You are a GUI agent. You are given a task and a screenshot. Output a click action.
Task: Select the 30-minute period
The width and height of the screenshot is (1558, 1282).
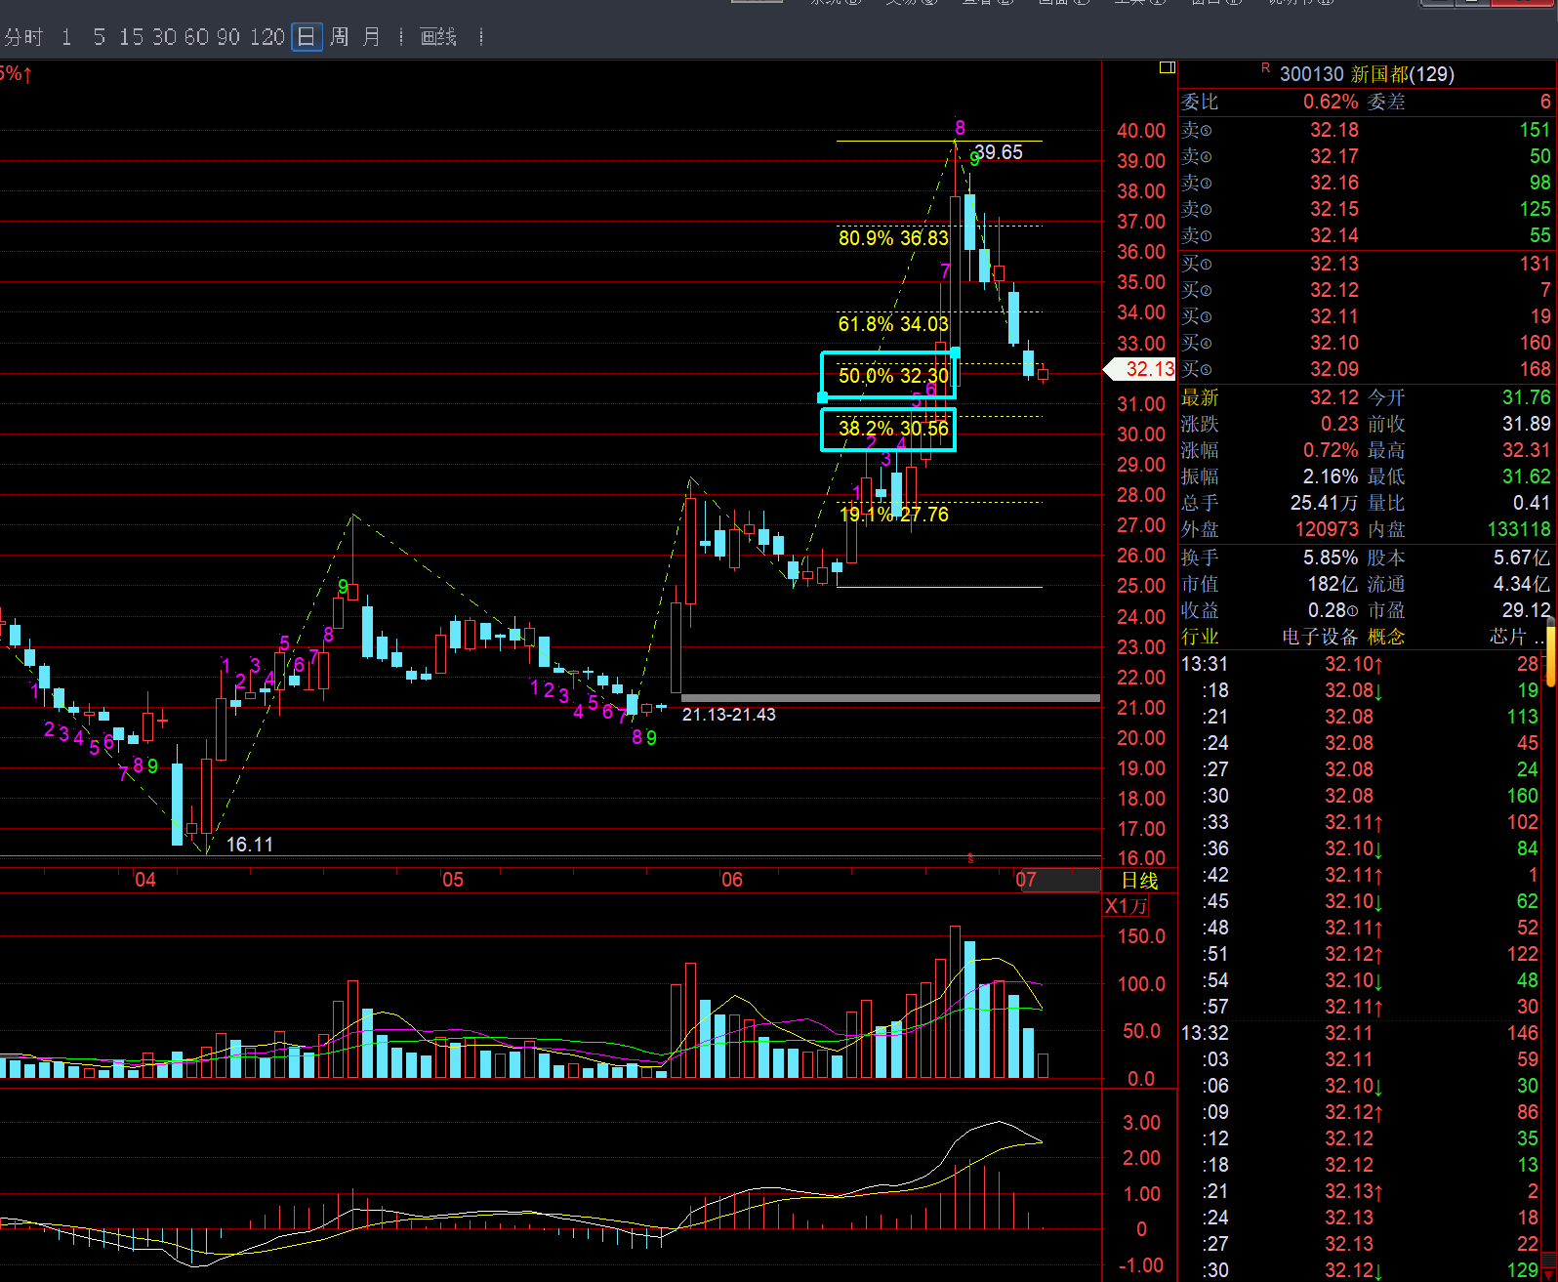(x=164, y=37)
